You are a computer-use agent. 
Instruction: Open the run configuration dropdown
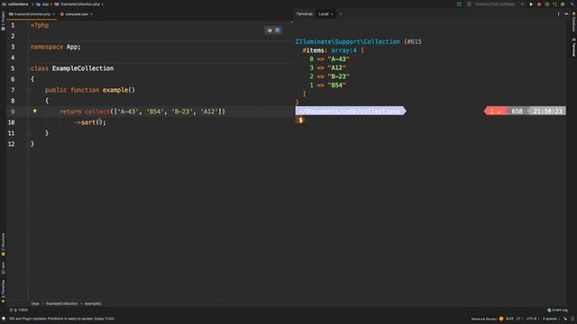click(496, 4)
